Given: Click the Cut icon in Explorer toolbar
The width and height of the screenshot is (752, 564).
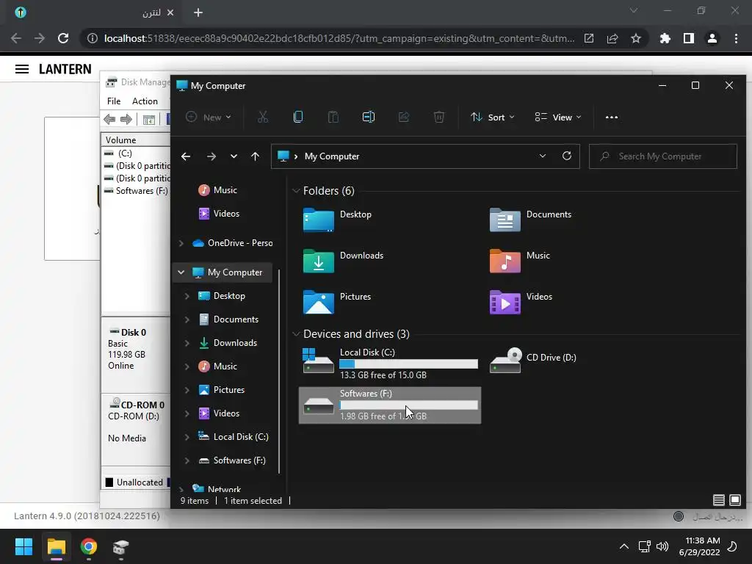Looking at the screenshot, I should [x=263, y=117].
